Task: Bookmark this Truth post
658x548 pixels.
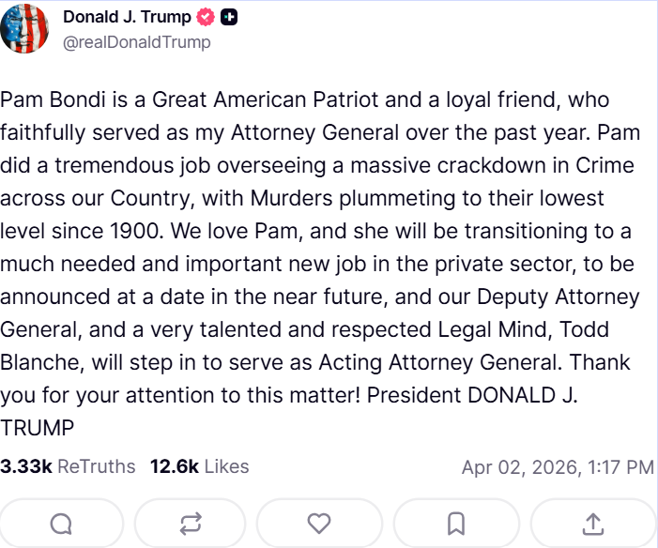Action: click(456, 523)
